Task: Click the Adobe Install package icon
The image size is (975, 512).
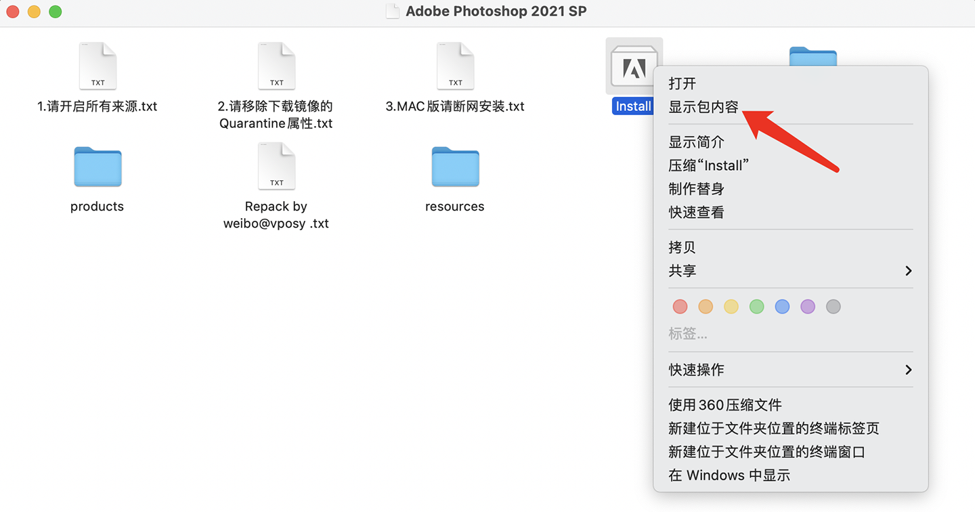Action: pyautogui.click(x=634, y=66)
